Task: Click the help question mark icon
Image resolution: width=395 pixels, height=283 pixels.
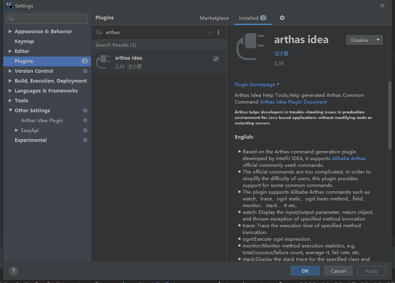Action: [13, 271]
